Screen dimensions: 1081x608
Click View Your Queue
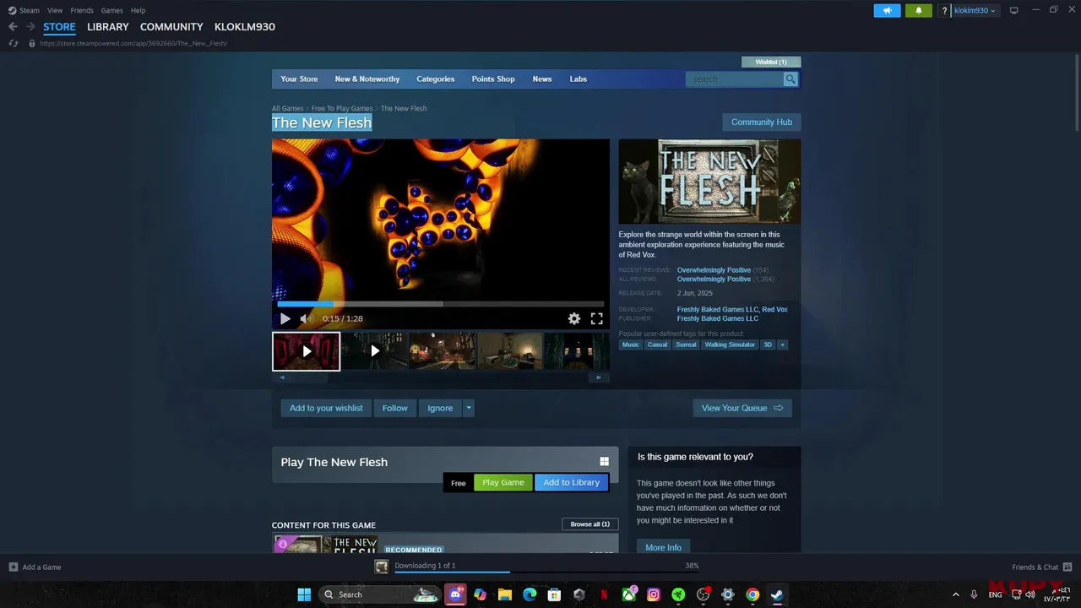(742, 408)
